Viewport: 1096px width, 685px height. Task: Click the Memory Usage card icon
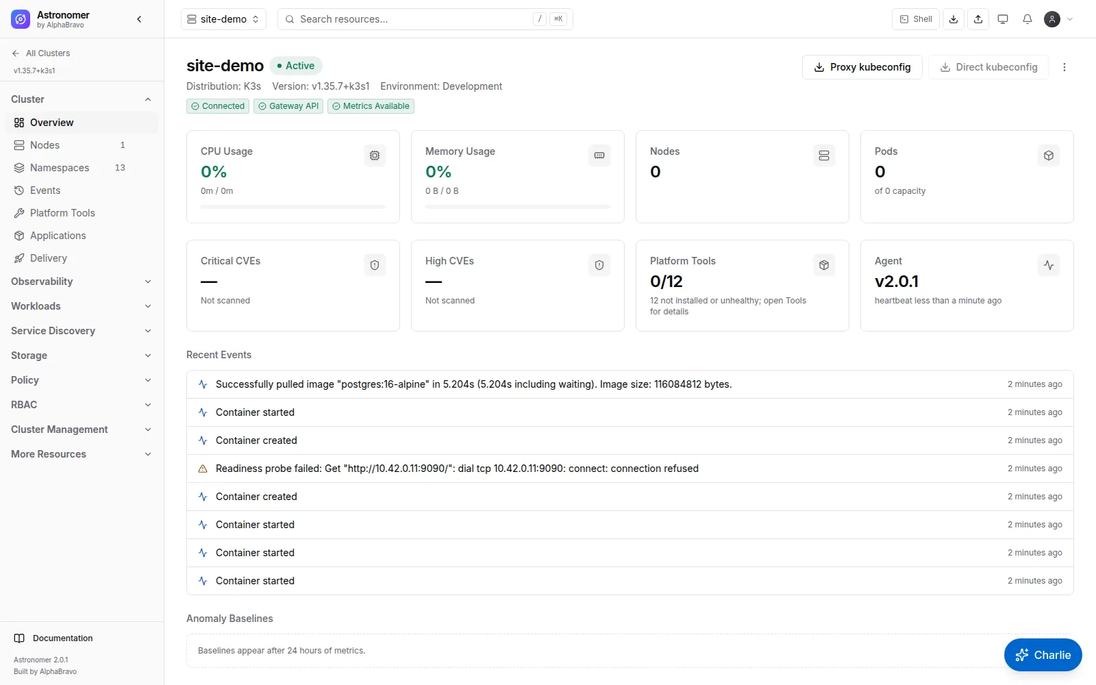(599, 155)
